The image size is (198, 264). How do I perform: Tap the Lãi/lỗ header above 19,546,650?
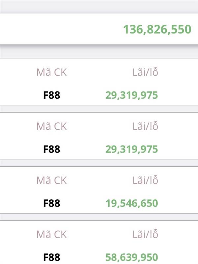pos(145,181)
